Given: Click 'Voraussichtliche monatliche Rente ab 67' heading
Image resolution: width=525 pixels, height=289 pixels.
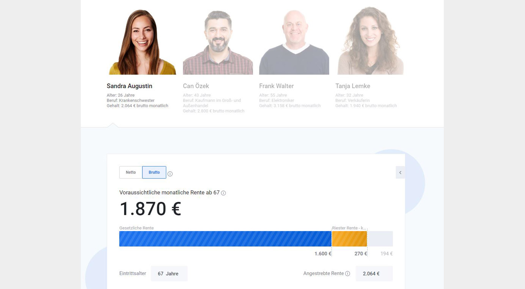Looking at the screenshot, I should (170, 192).
